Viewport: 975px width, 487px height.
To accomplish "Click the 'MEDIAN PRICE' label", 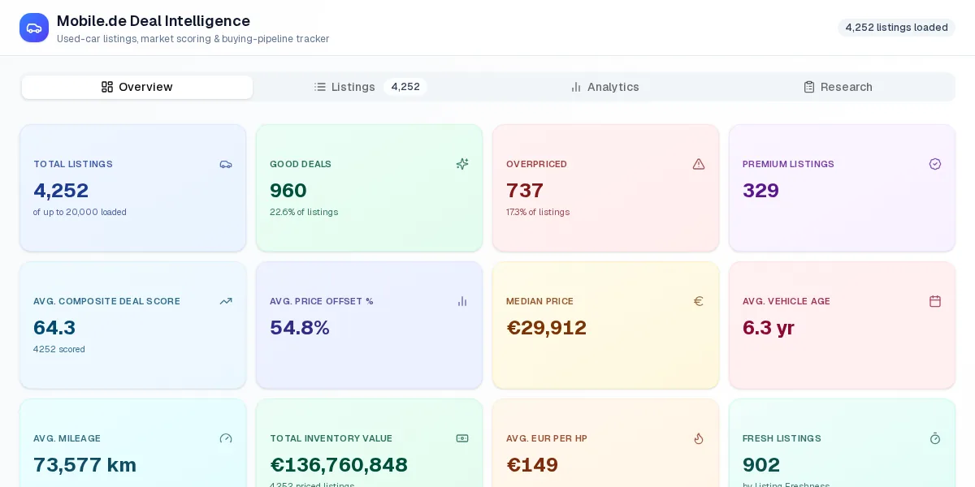I will point(539,301).
